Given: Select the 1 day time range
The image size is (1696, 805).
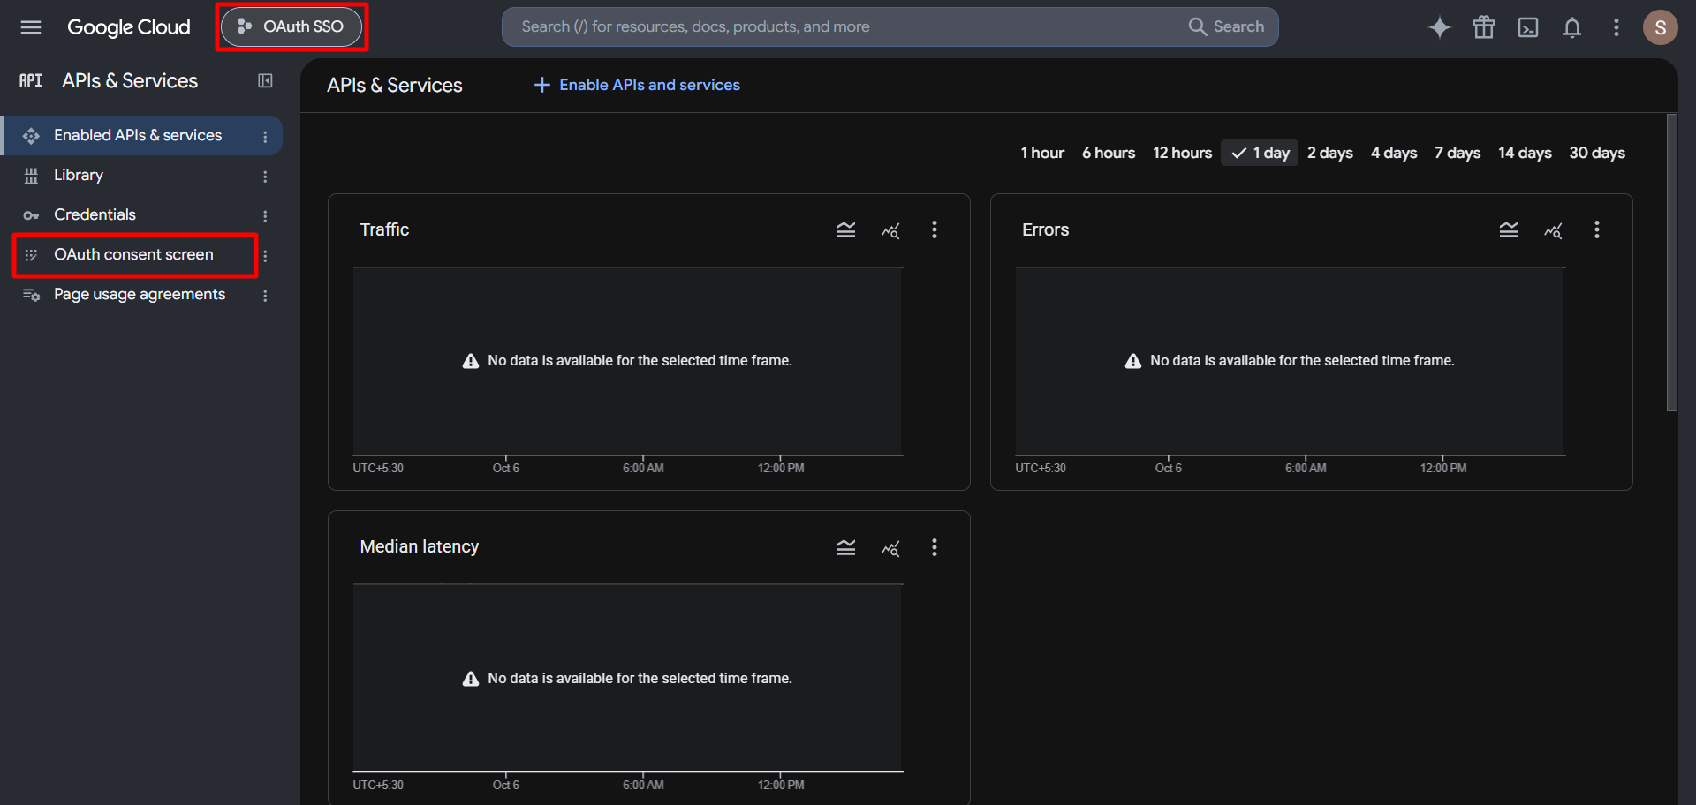Looking at the screenshot, I should [x=1260, y=153].
